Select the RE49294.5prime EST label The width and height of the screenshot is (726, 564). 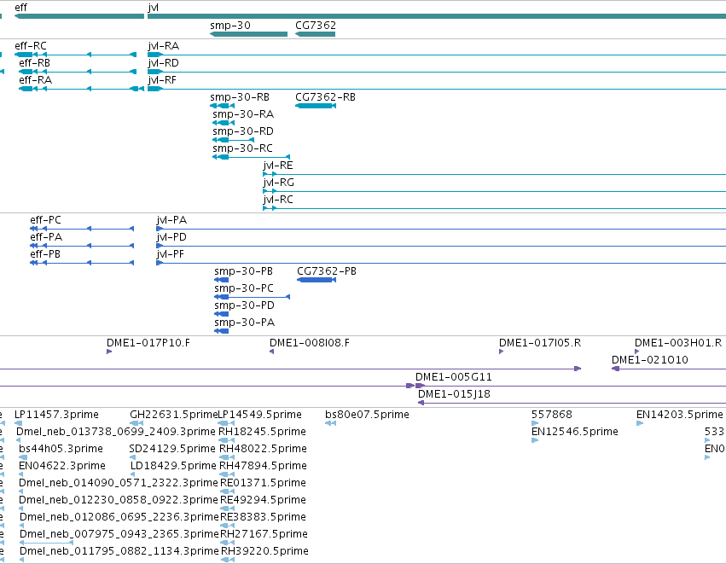[263, 501]
